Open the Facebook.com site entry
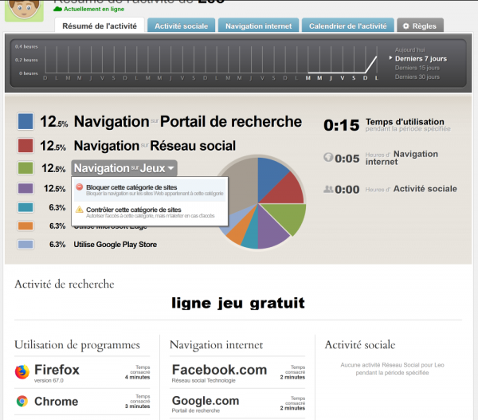 (237, 372)
